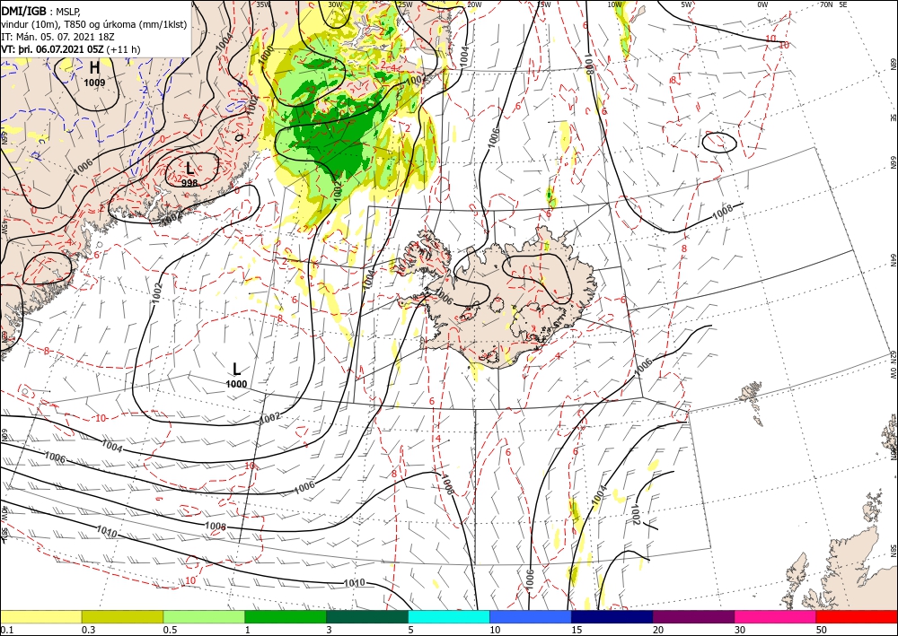Choose the navy 15 mm legend swatch
Viewport: 898px width, 636px height.
[x=612, y=616]
